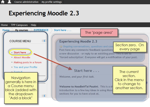Open You and your Profile section

[25, 67]
